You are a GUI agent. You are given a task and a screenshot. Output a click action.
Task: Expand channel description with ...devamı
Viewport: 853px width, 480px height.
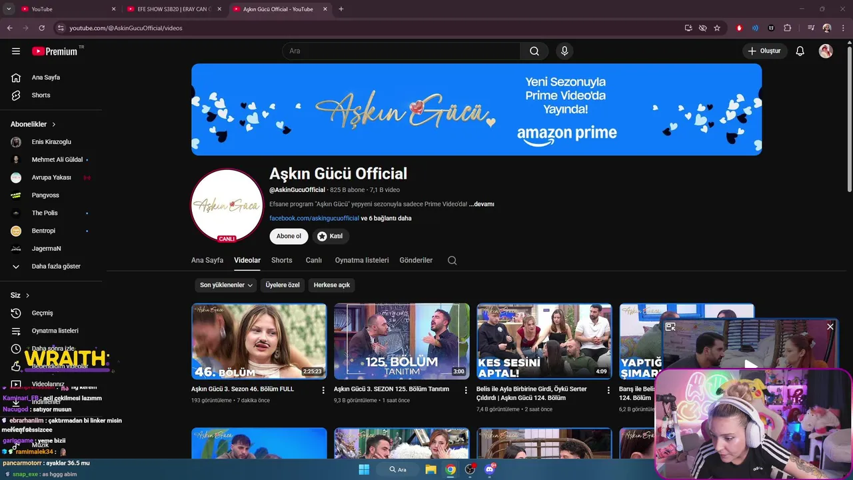[481, 204]
